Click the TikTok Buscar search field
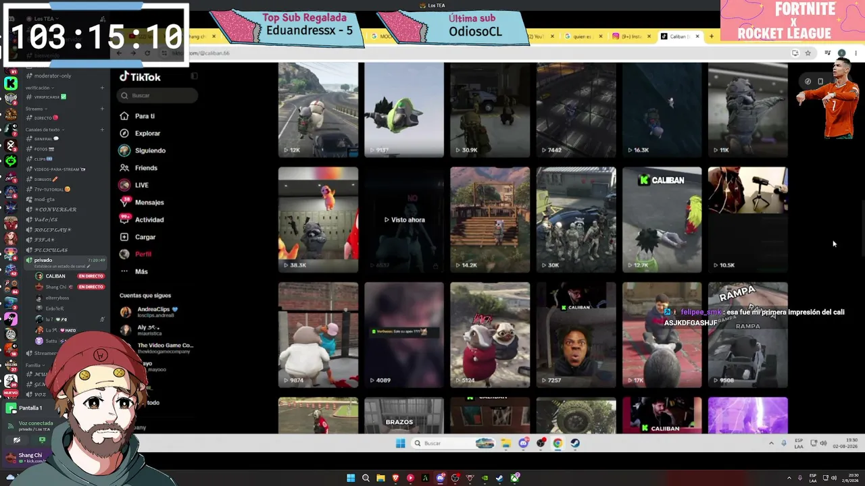The image size is (865, 486). 158,96
